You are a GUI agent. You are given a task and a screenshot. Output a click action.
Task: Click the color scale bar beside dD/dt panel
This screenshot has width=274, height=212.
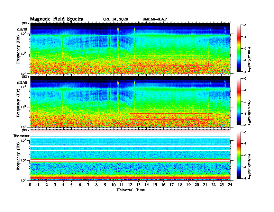pyautogui.click(x=239, y=102)
